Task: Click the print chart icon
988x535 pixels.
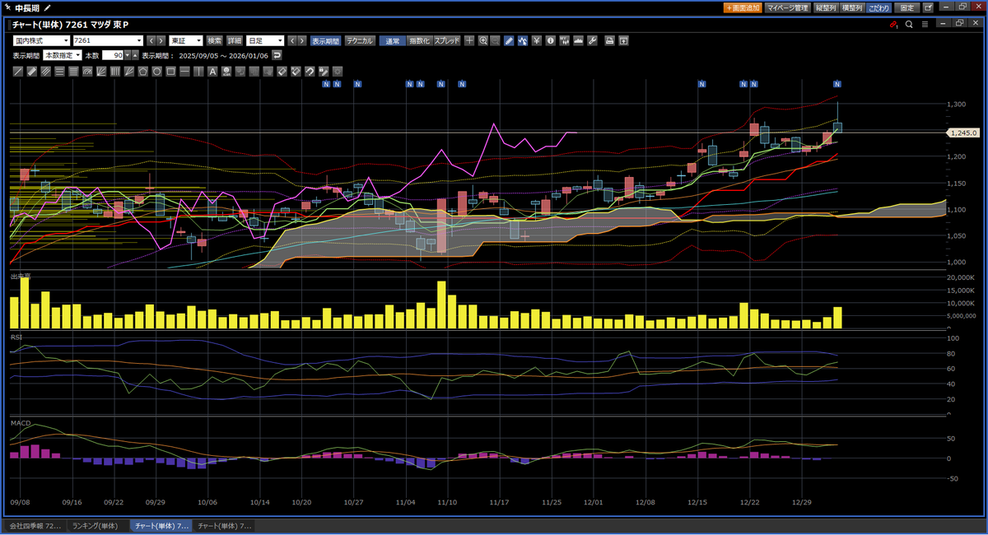Action: tap(610, 40)
